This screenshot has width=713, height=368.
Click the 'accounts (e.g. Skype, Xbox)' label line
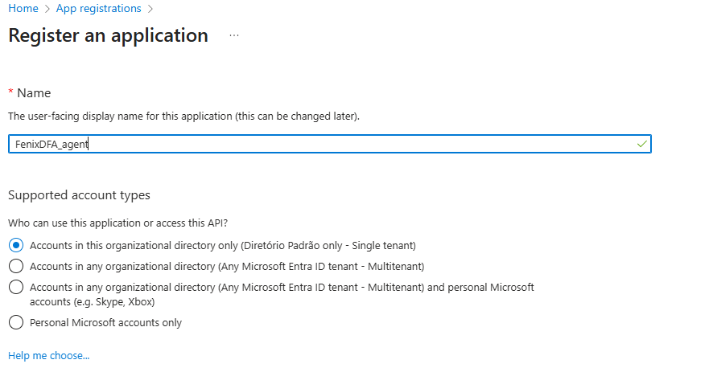(92, 302)
